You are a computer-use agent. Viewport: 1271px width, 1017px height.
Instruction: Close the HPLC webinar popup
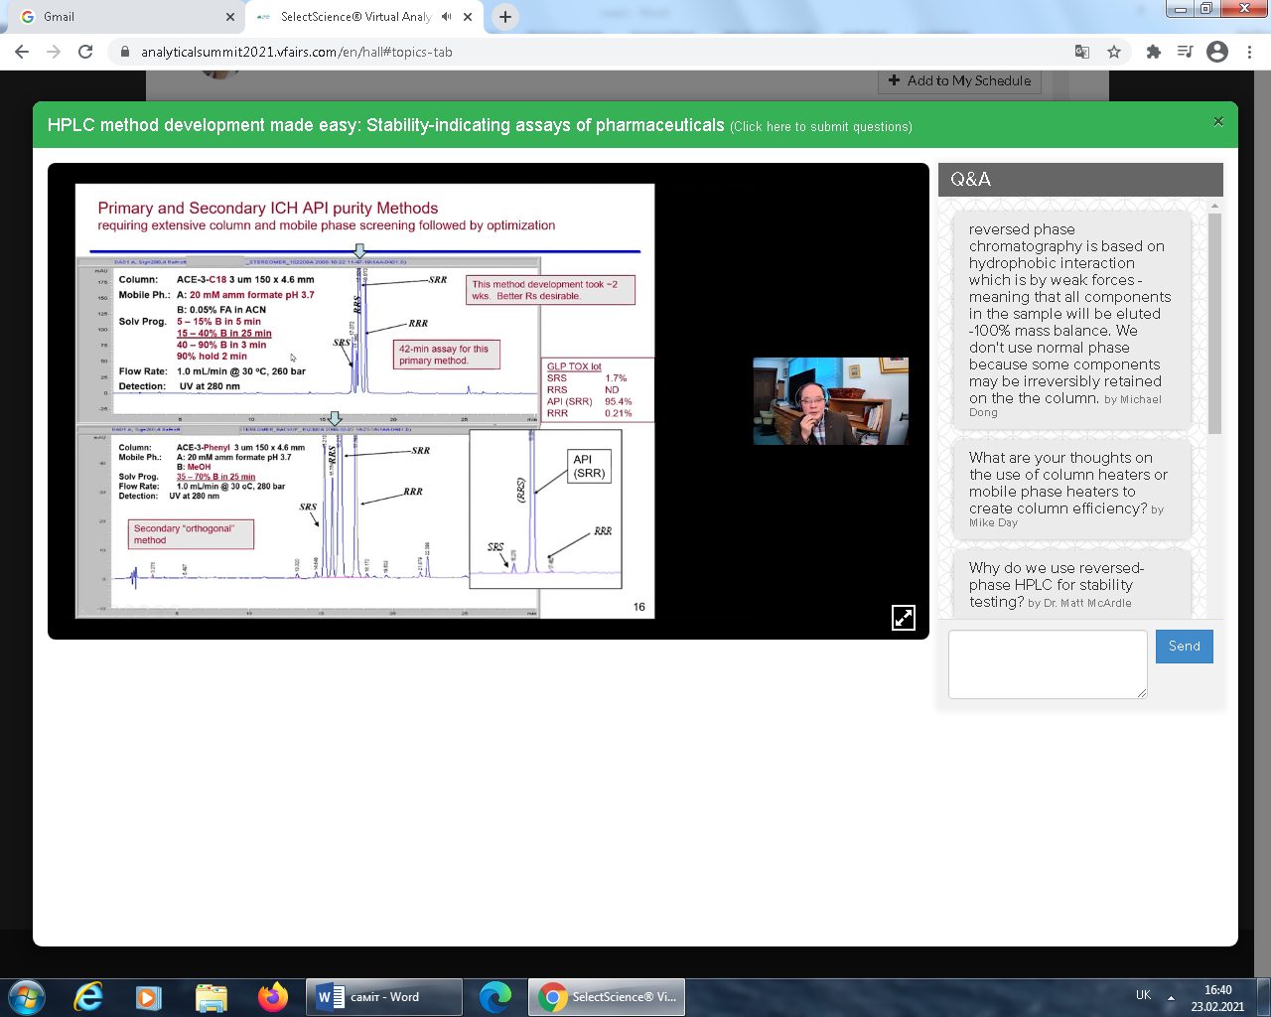(1217, 122)
